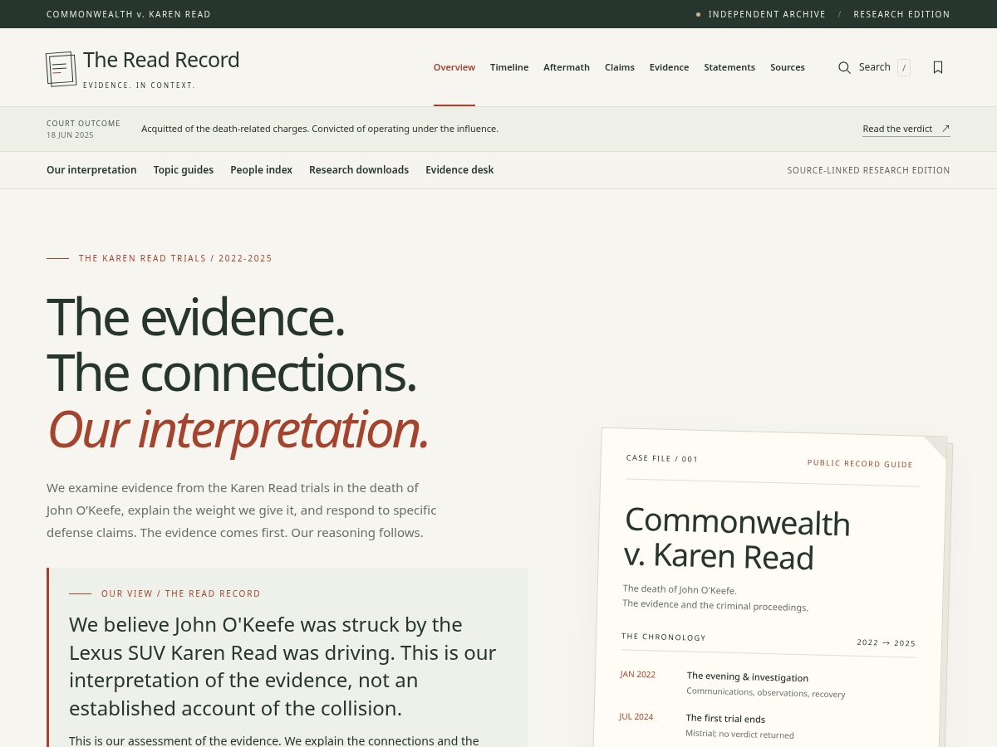Open the Research downloads link
Viewport: 997px width, 747px height.
(359, 170)
